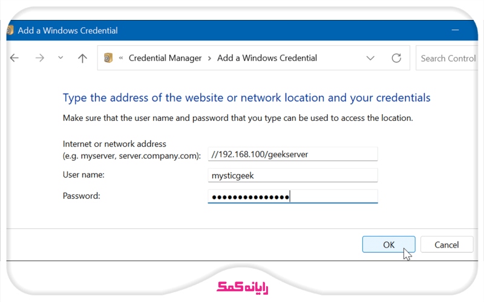Expand chevron after Credential Manager breadcrumb

[x=209, y=59]
